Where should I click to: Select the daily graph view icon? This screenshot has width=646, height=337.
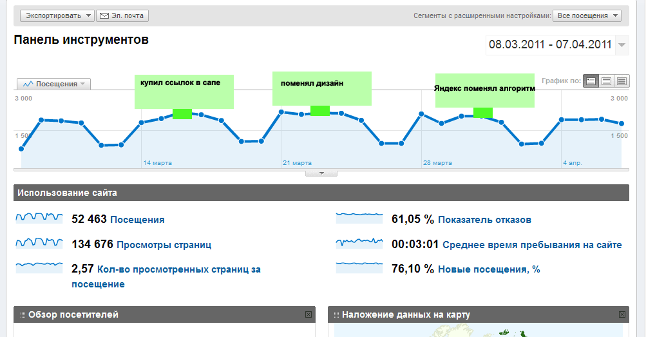pyautogui.click(x=591, y=81)
